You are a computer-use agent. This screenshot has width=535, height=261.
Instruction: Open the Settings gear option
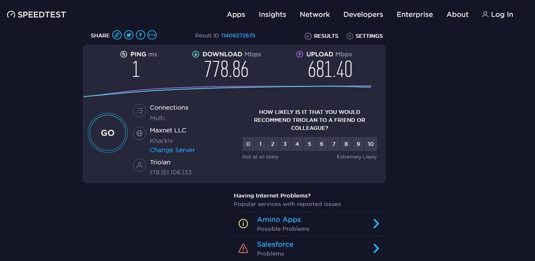pyautogui.click(x=364, y=36)
